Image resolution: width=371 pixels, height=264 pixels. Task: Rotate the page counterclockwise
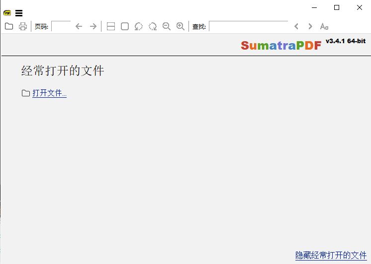(x=139, y=26)
